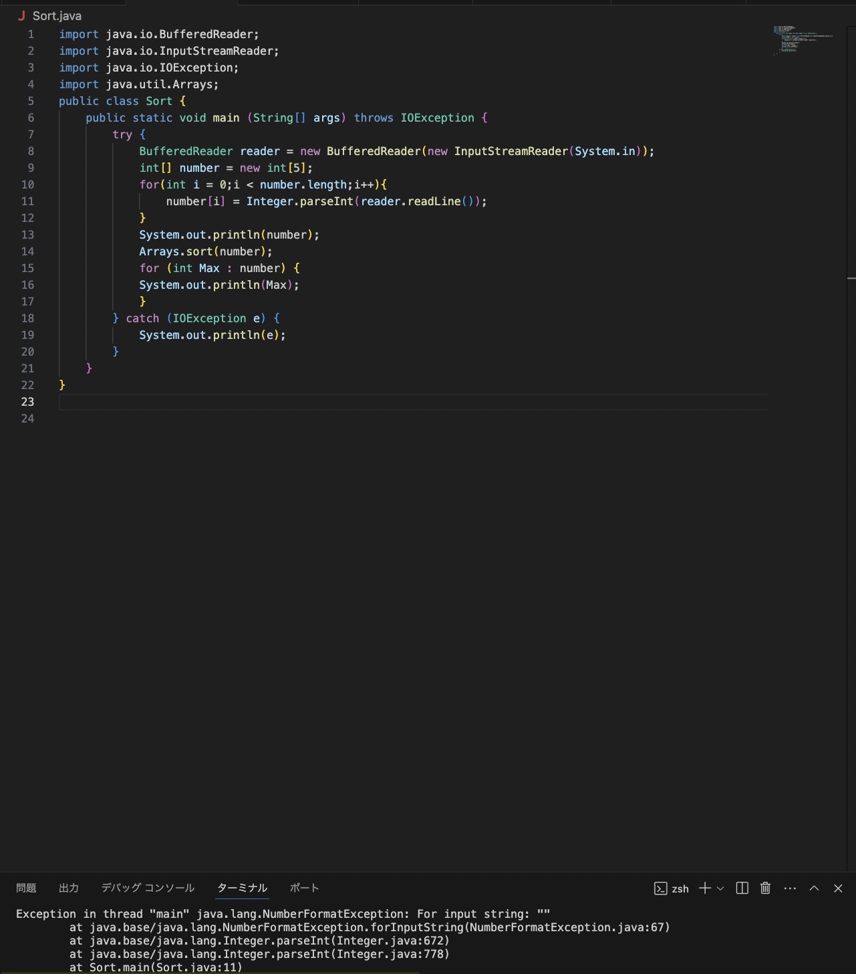Image resolution: width=856 pixels, height=974 pixels.
Task: Open 'NumberFormatException.java:67' stack trace link
Action: click(567, 927)
